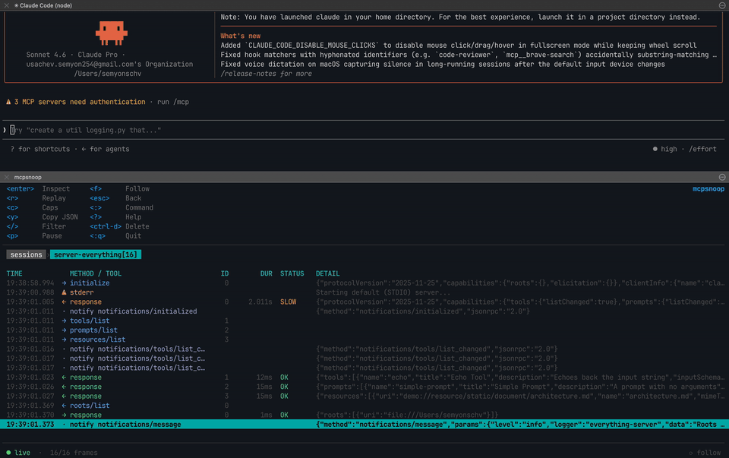The image size is (729, 458).
Task: Select the server-everything[16] tab
Action: click(96, 254)
